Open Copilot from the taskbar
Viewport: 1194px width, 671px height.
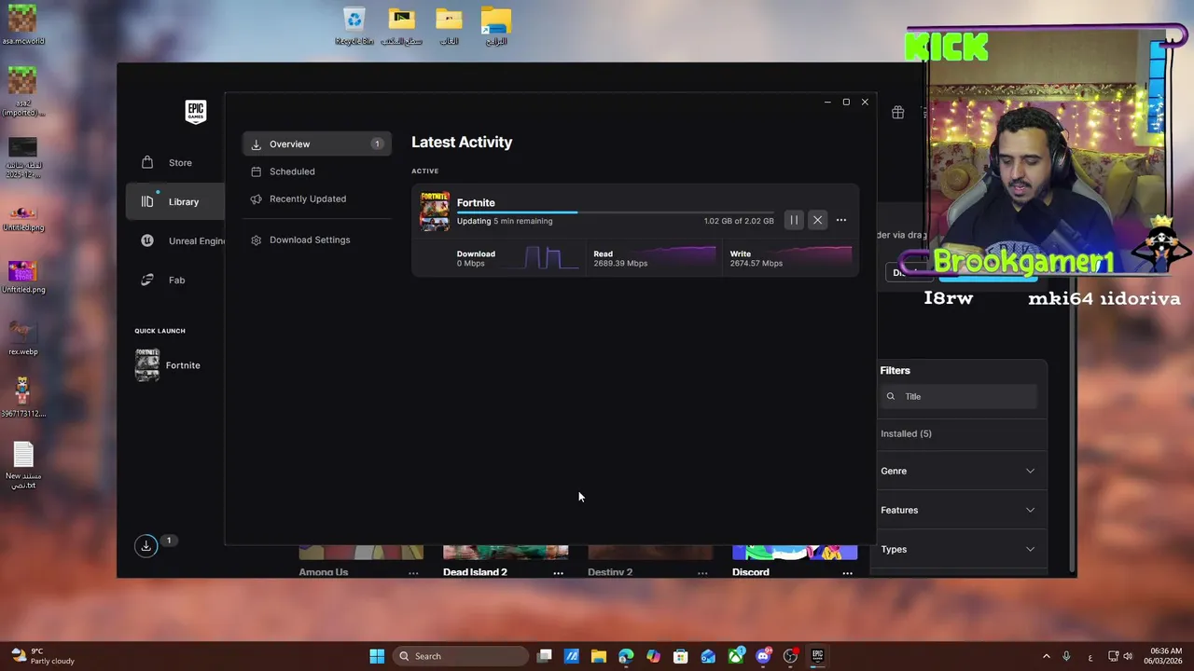click(x=653, y=656)
